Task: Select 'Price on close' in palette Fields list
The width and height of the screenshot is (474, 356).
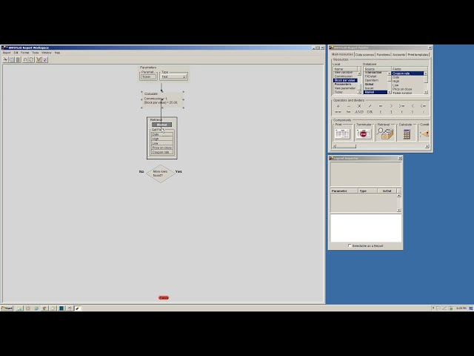Action: (407, 89)
